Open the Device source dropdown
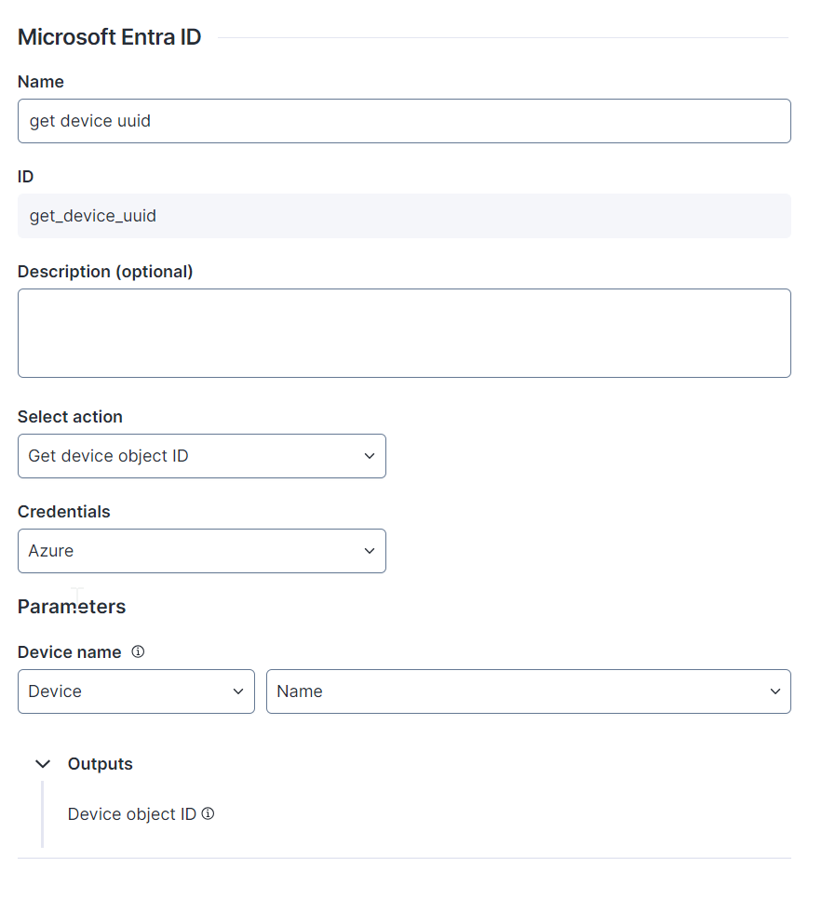The height and width of the screenshot is (899, 822). pos(136,691)
